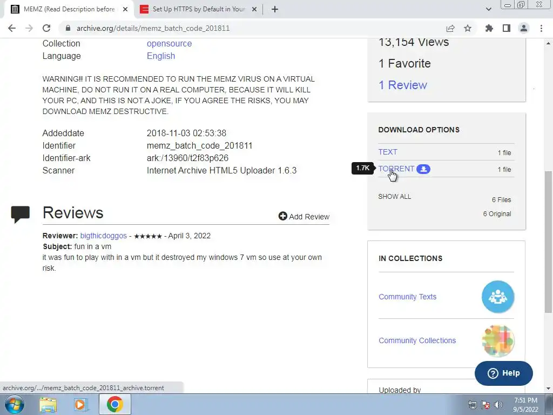Bookmark this page with the star
This screenshot has height=415, width=553.
point(468,28)
